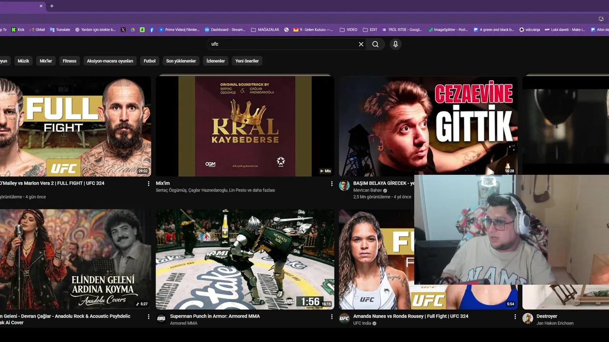Go to the Mevtcan Bahav channel name
This screenshot has width=609, height=342.
tap(367, 190)
